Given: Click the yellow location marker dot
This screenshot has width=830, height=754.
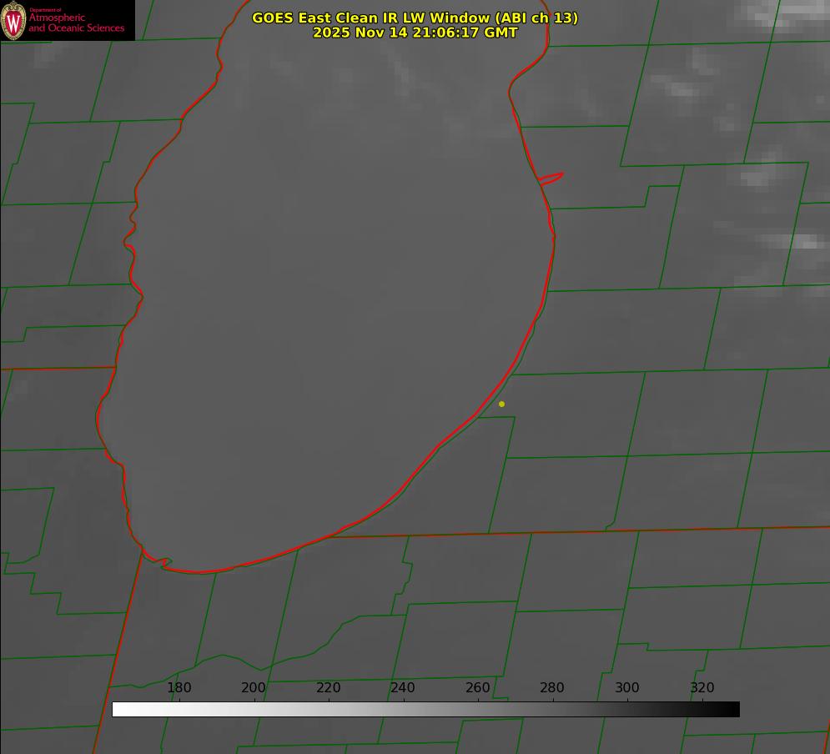Looking at the screenshot, I should [x=501, y=404].
